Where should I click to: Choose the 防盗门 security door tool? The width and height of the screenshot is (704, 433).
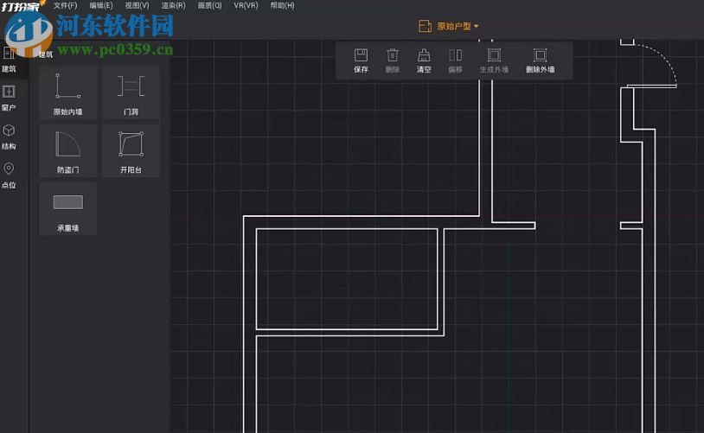68,150
